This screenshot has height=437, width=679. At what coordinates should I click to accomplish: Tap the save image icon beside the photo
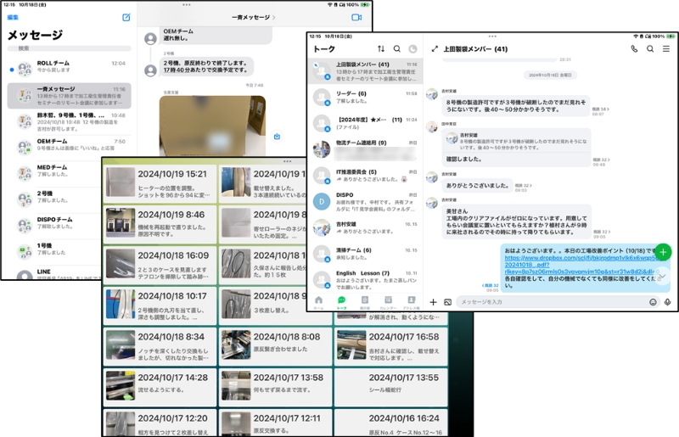pyautogui.click(x=277, y=137)
